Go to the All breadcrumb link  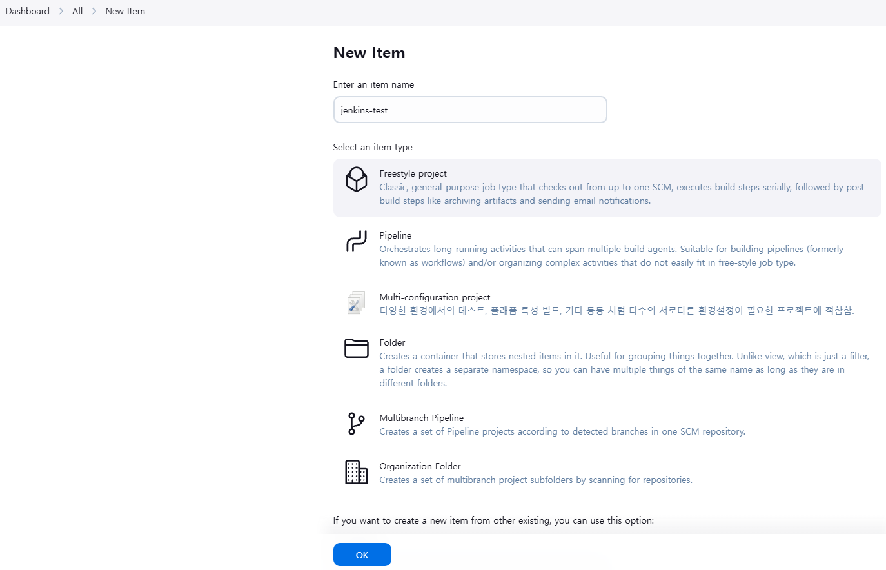coord(77,11)
